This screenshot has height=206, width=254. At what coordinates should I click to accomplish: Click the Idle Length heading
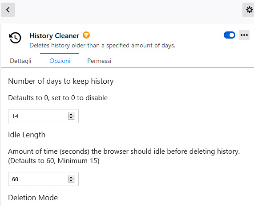[27, 135]
